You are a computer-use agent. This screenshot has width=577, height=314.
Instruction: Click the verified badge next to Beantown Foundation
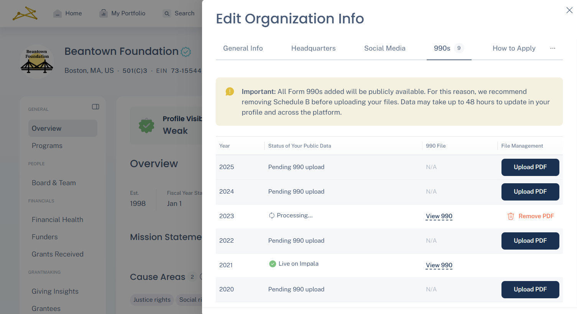pos(186,52)
